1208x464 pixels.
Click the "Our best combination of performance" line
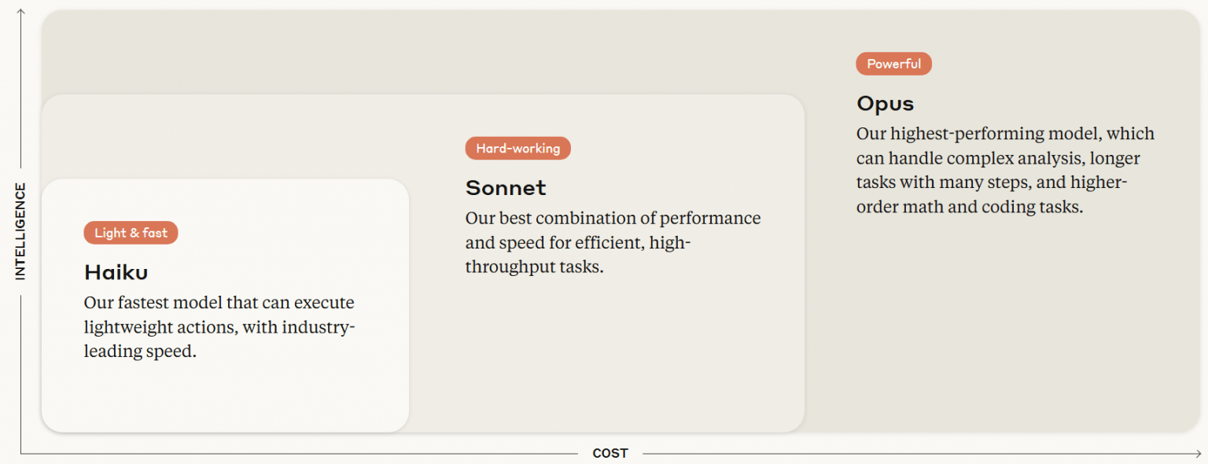613,218
